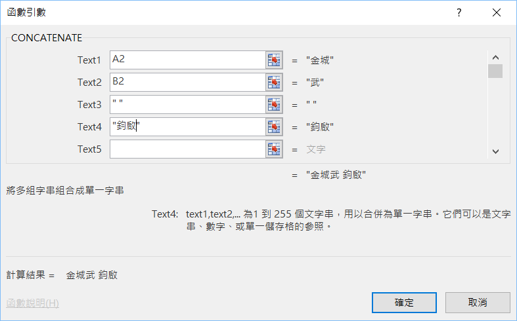Click the Text1 field containing A2

(x=187, y=60)
